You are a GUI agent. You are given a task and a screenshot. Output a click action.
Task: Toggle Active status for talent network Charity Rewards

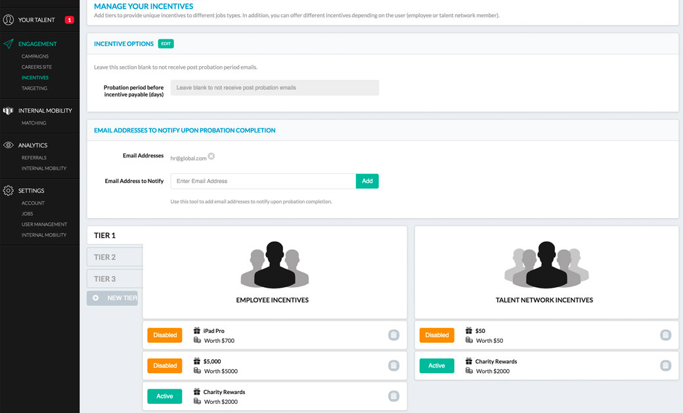437,366
